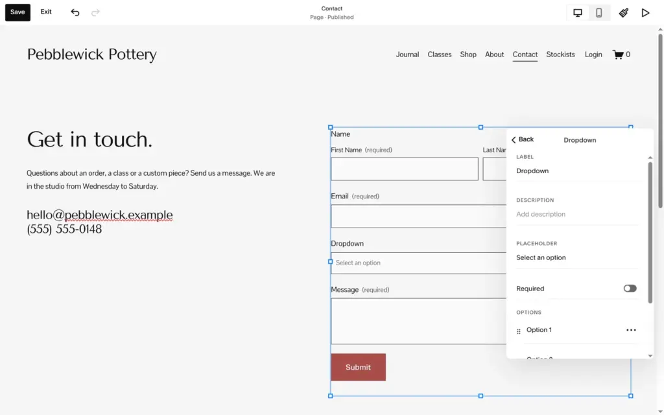Click the Login link
The height and width of the screenshot is (415, 664).
pyautogui.click(x=593, y=54)
